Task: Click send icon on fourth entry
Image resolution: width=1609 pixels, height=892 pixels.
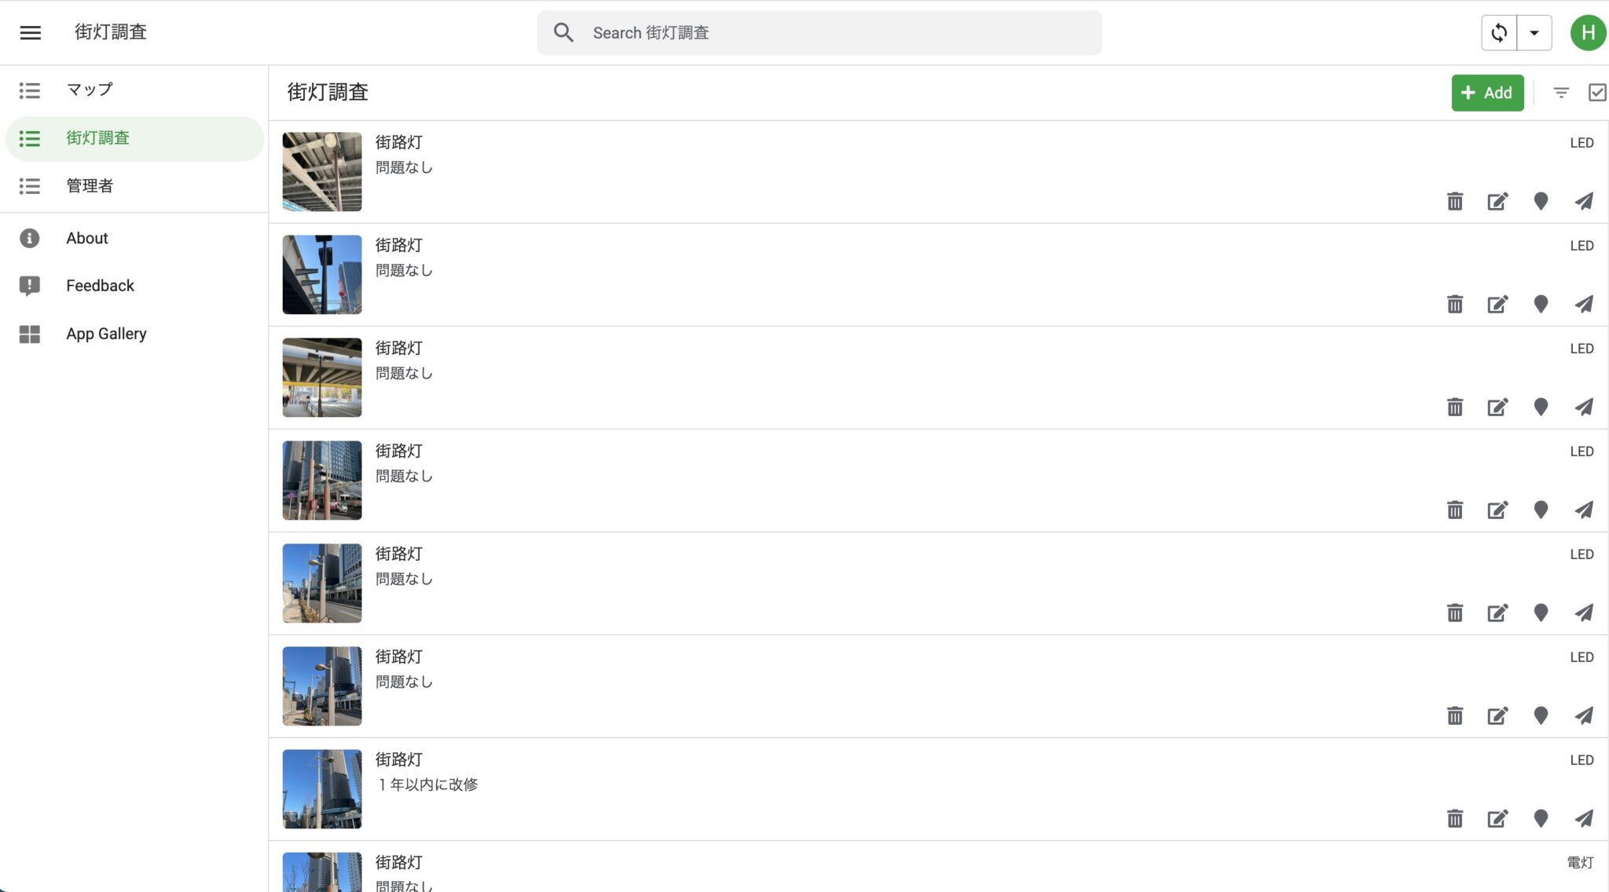Action: coord(1584,510)
